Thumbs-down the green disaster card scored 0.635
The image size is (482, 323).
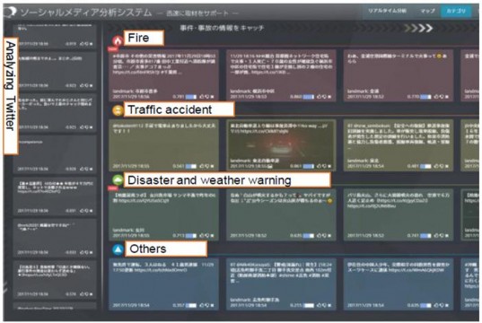[x=324, y=236]
